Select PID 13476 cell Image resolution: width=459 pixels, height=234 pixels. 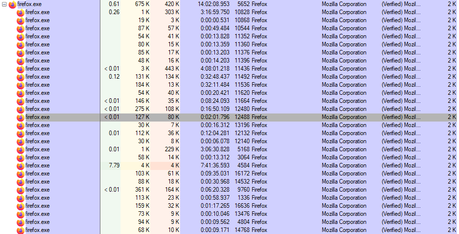[242, 214]
